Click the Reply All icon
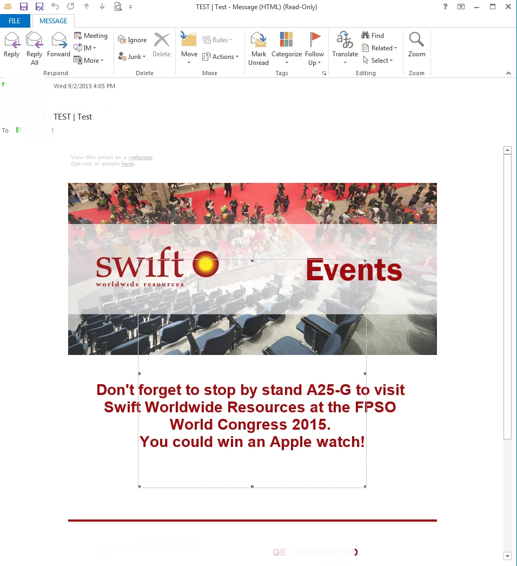This screenshot has height=566, width=517. coord(34,40)
